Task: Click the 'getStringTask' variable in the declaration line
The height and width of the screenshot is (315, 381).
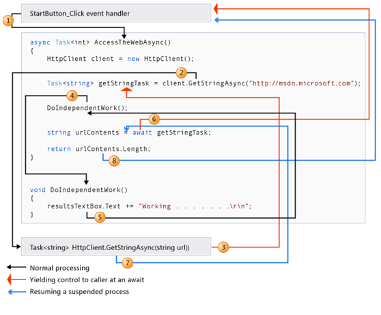Action: (124, 83)
